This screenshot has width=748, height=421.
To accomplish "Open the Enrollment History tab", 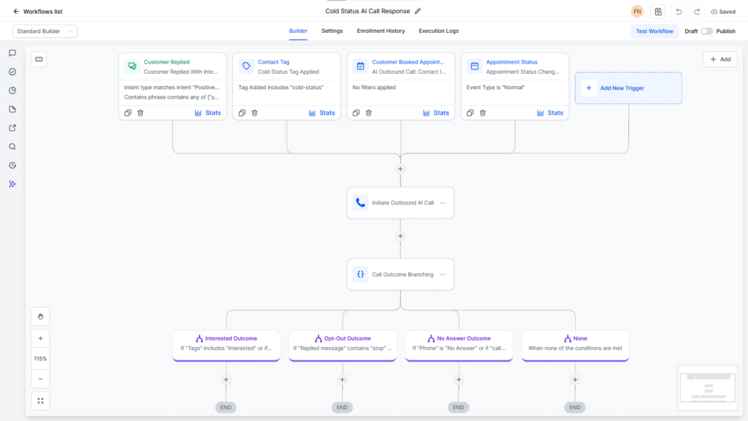I will click(381, 31).
